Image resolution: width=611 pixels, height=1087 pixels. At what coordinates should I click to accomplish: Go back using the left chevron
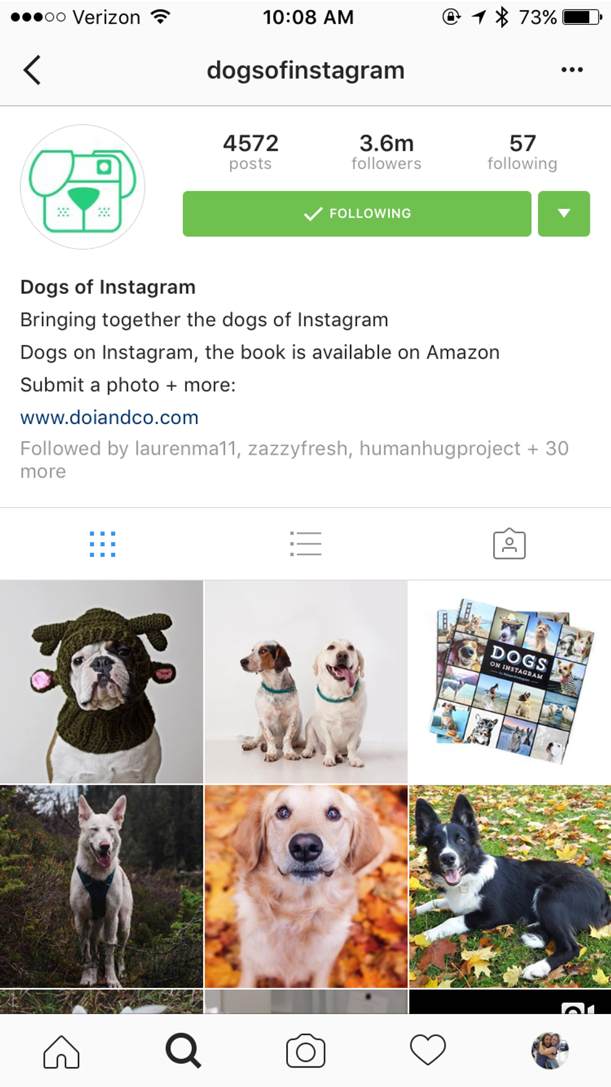(32, 70)
